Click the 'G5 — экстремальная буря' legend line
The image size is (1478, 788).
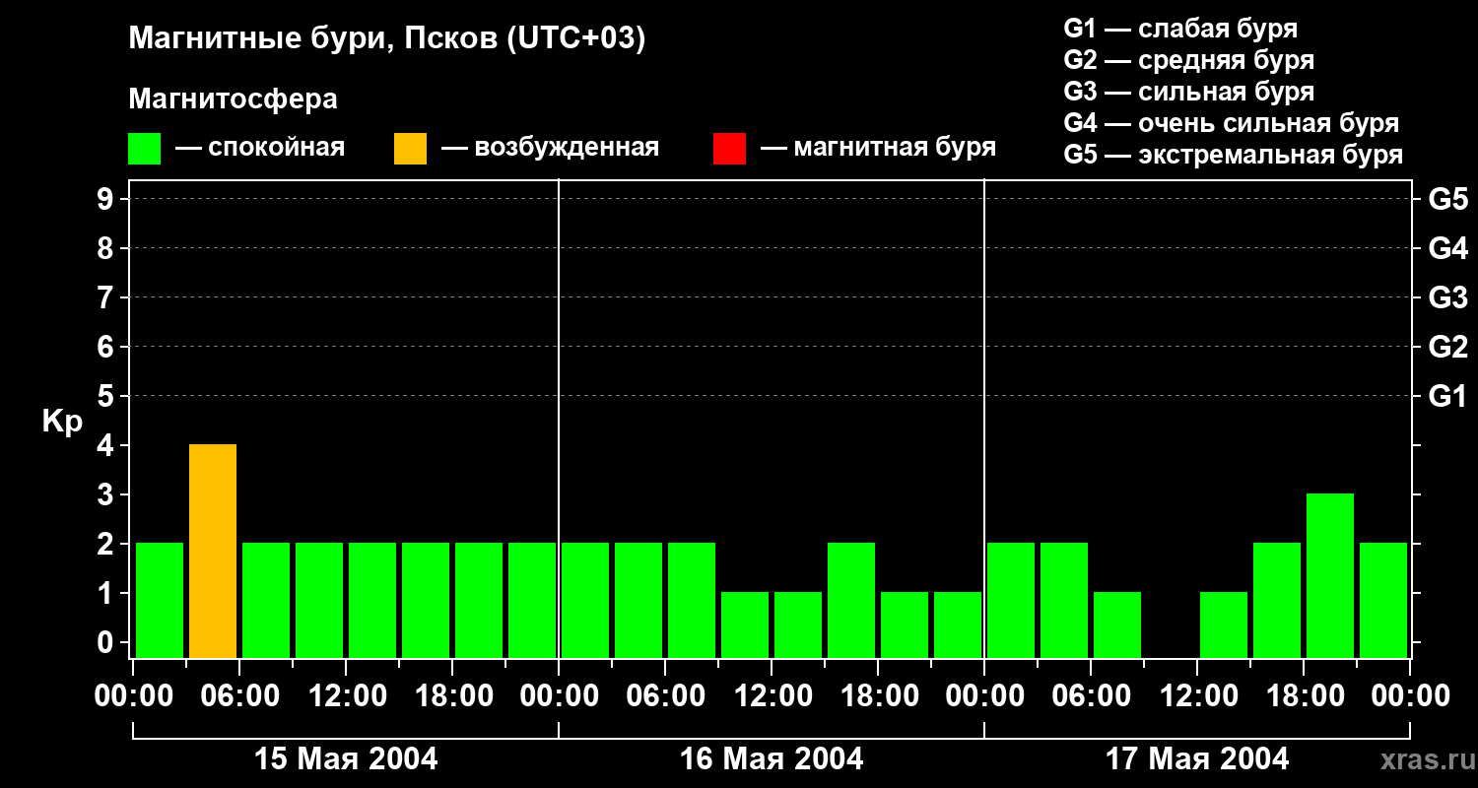(x=1233, y=155)
